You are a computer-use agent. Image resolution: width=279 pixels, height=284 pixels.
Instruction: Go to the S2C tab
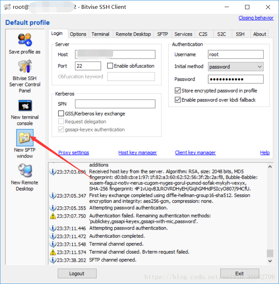click(x=221, y=34)
